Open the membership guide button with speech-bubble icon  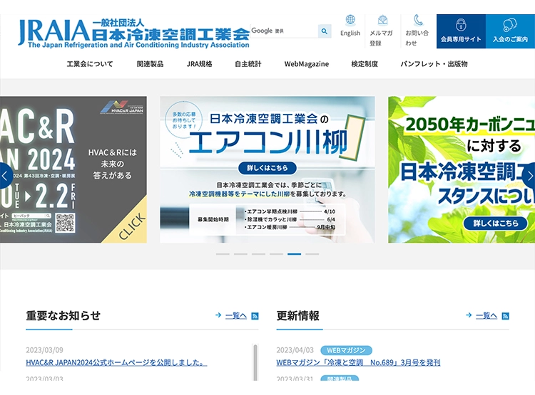tap(510, 31)
